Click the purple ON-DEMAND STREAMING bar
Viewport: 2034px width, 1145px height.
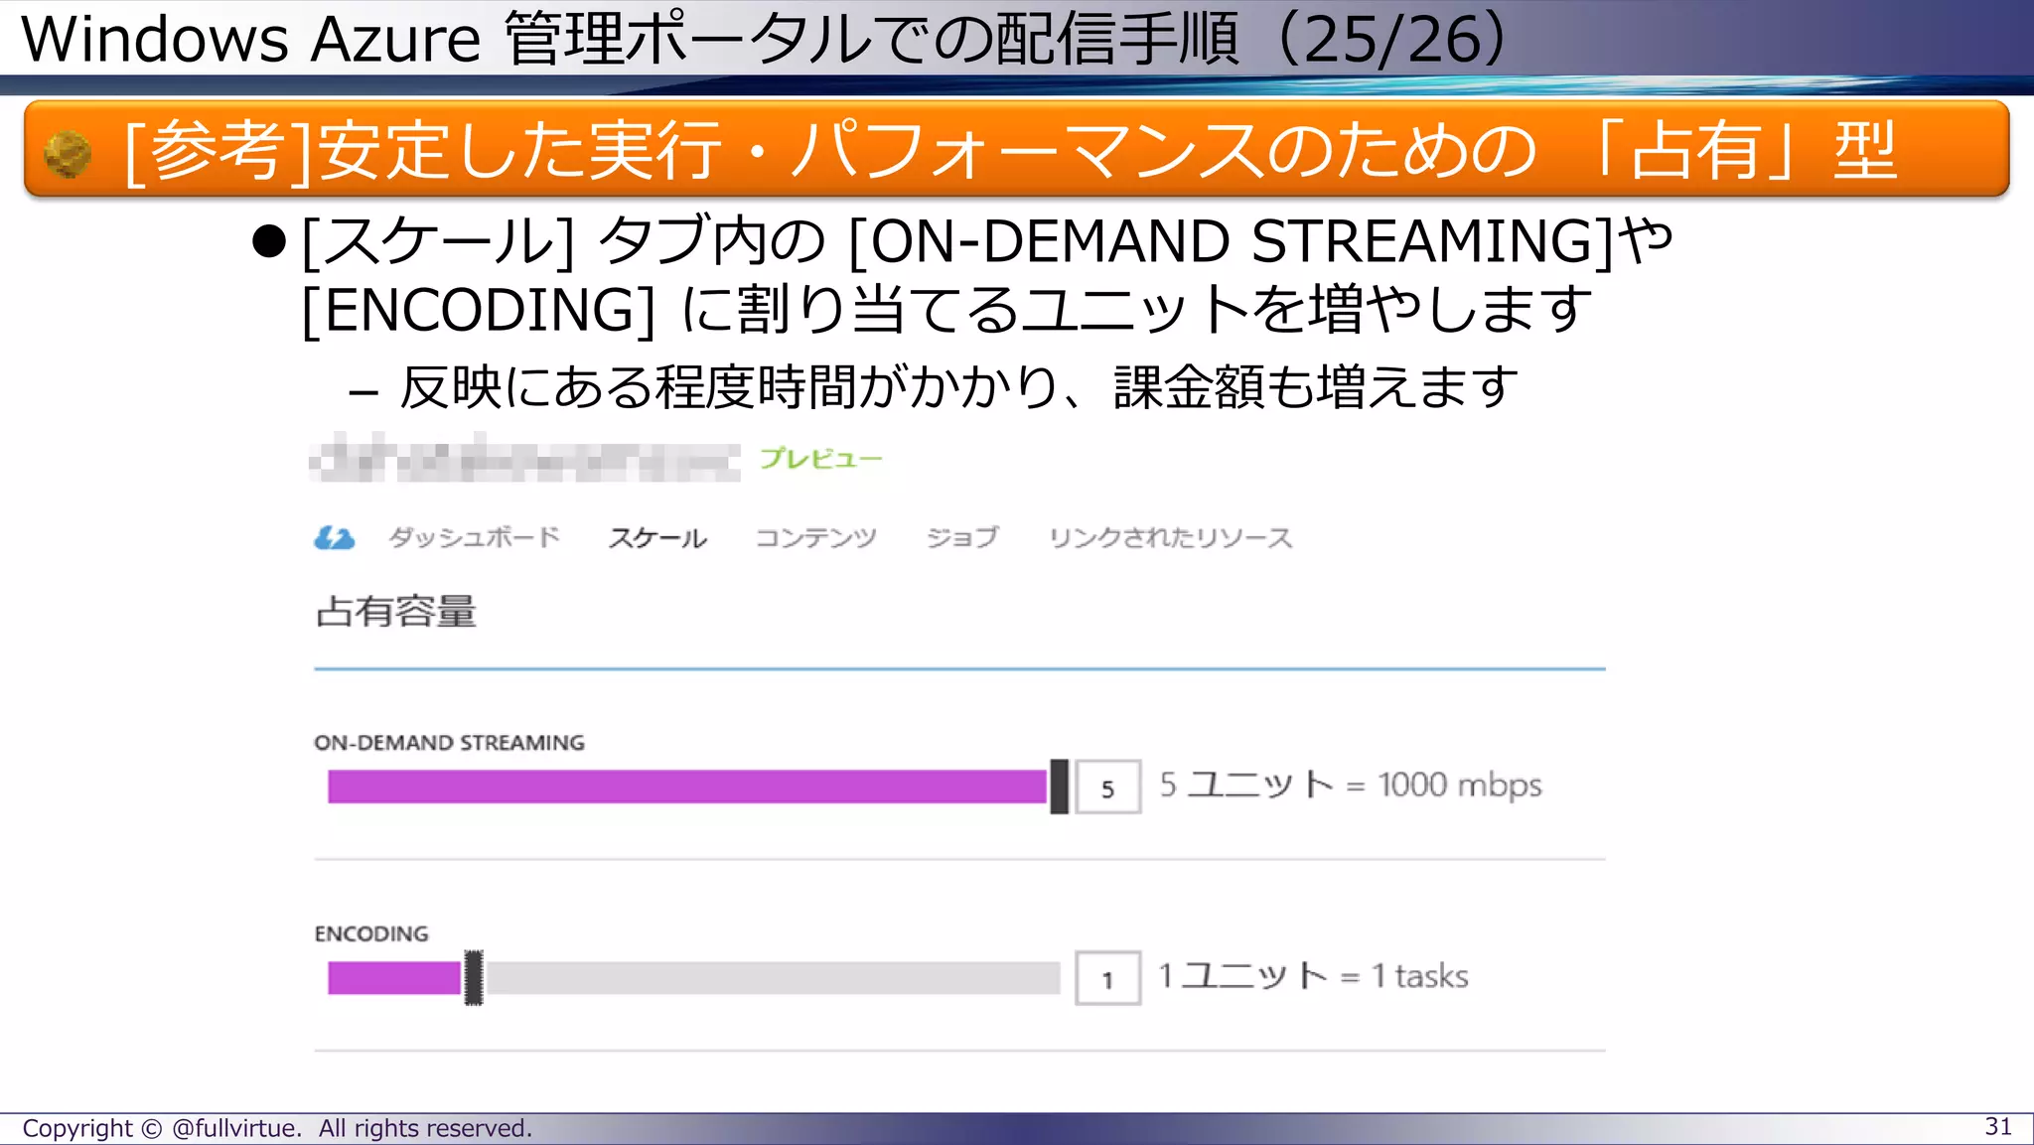point(687,787)
